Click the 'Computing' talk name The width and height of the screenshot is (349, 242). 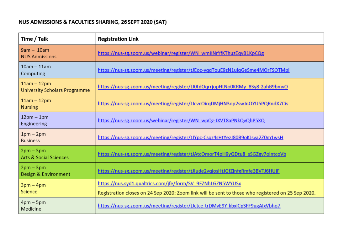click(33, 74)
